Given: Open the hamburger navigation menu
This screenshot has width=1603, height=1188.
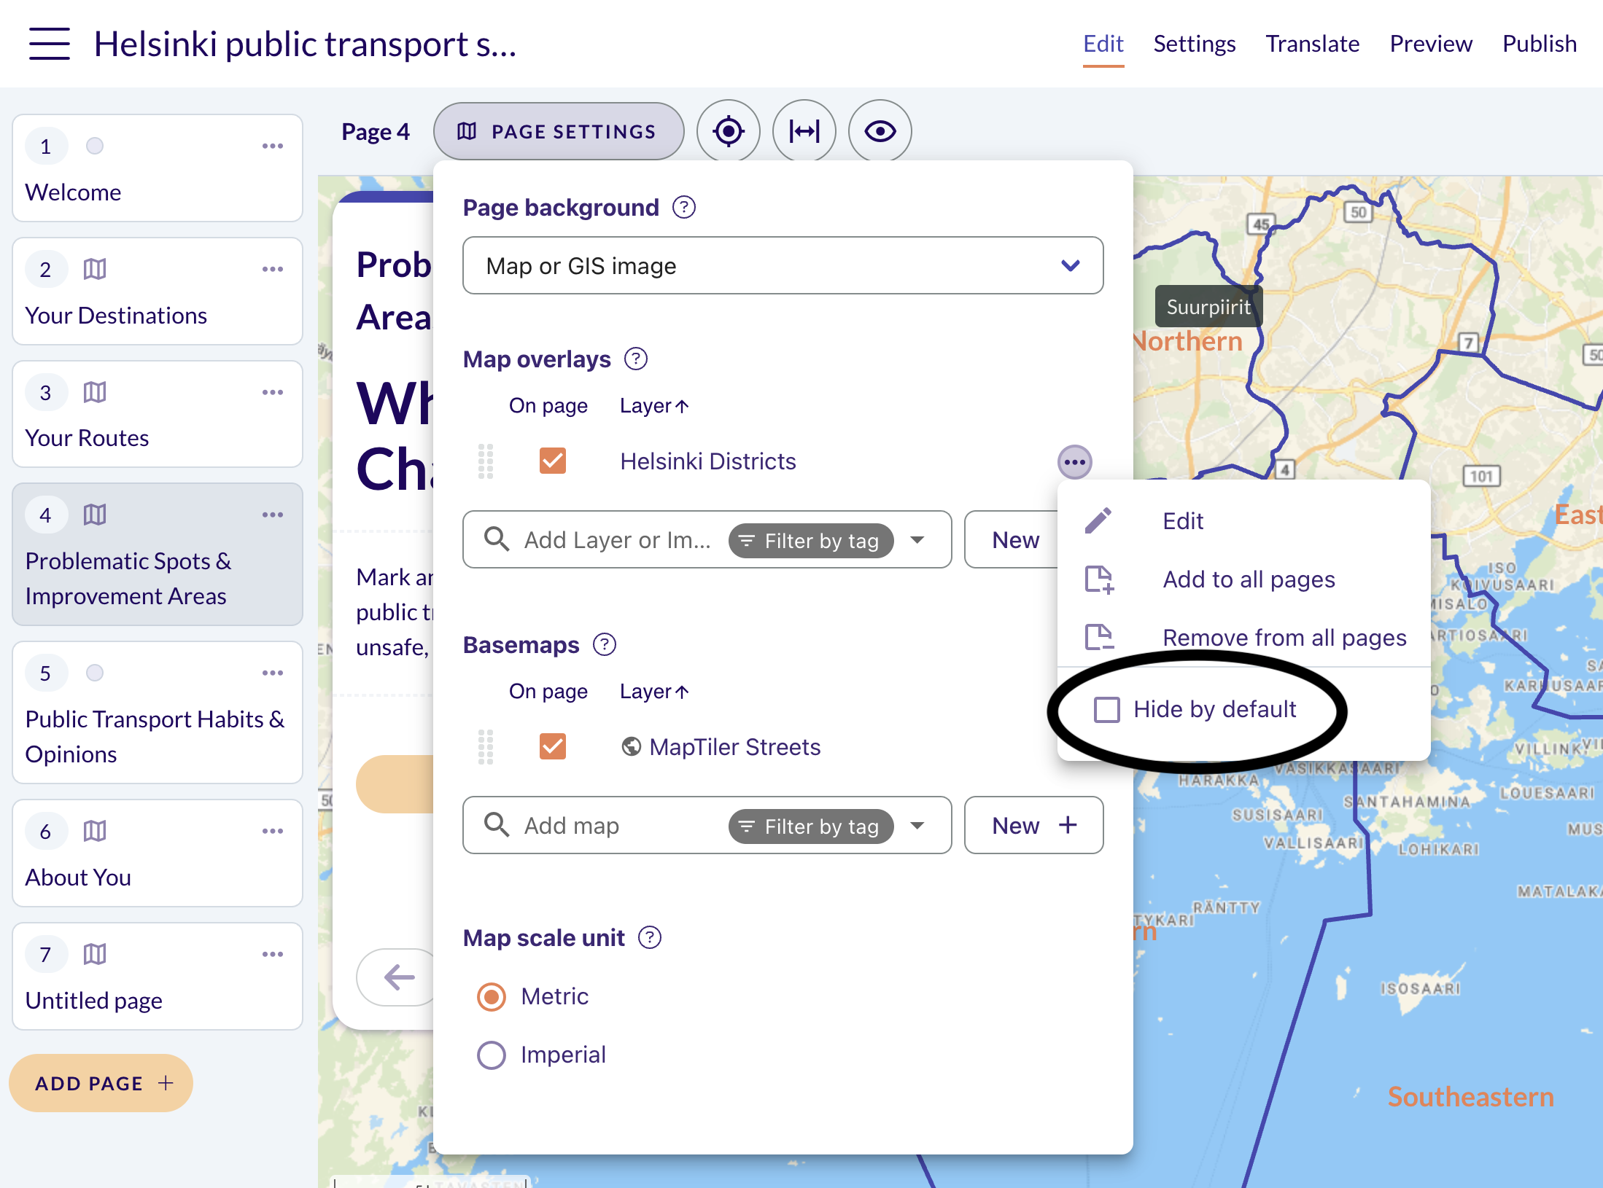Looking at the screenshot, I should point(50,44).
